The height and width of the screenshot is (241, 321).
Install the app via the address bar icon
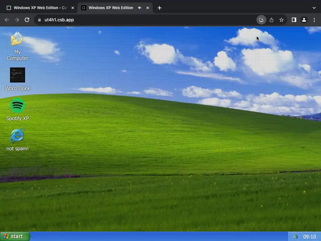coord(261,20)
